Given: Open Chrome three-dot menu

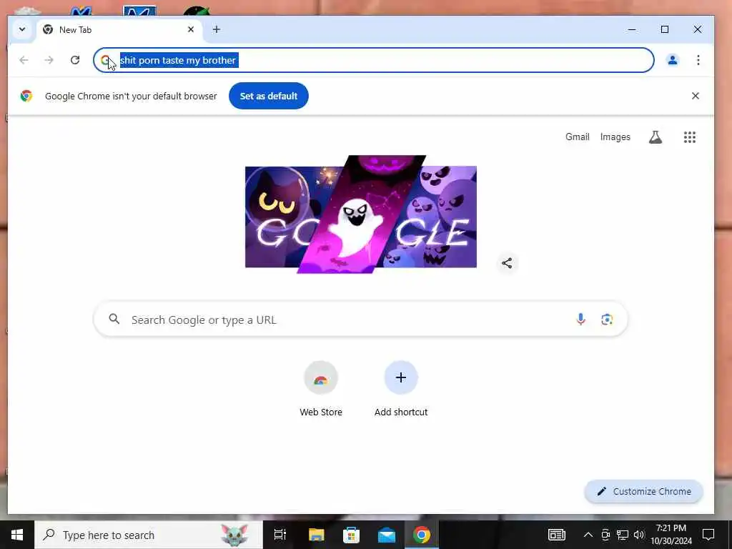Looking at the screenshot, I should [698, 60].
